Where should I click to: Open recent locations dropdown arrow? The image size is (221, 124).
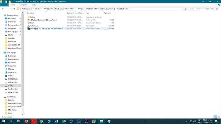[11, 9]
